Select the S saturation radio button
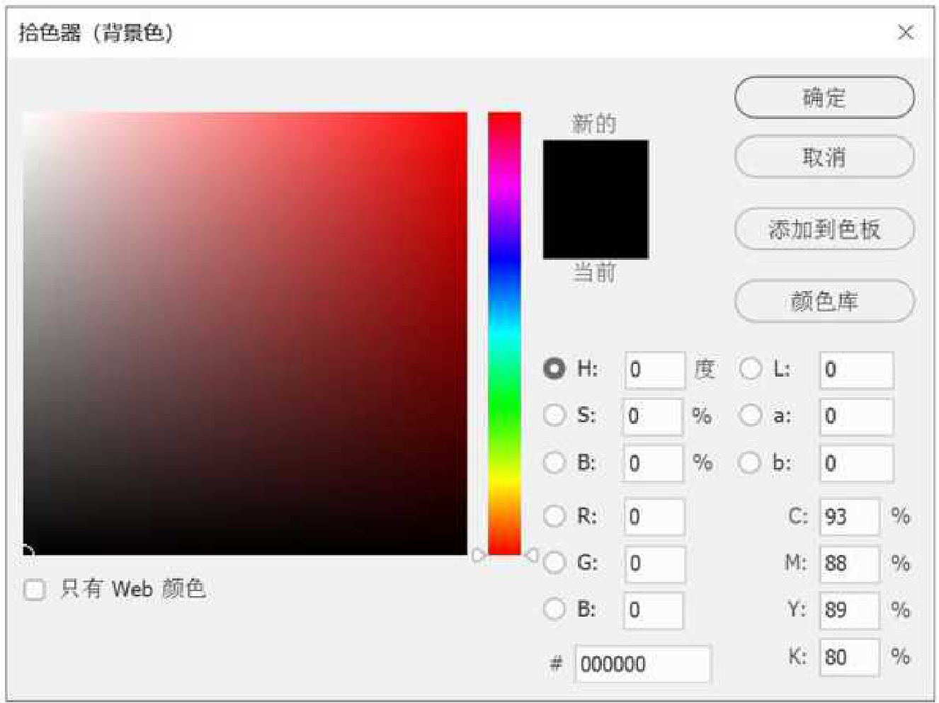The width and height of the screenshot is (939, 703). click(x=554, y=415)
